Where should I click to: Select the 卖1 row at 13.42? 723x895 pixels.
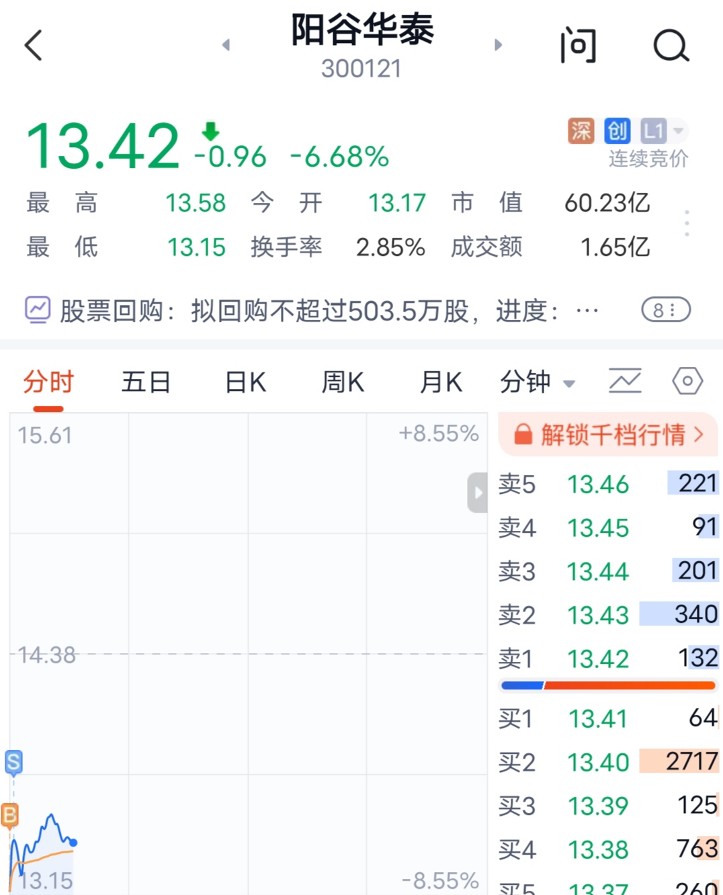[x=608, y=658]
